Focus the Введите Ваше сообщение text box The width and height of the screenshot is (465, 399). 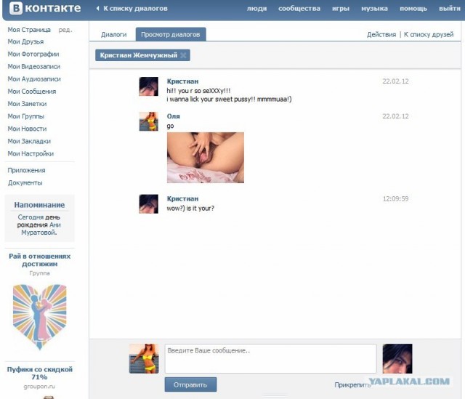pos(271,358)
